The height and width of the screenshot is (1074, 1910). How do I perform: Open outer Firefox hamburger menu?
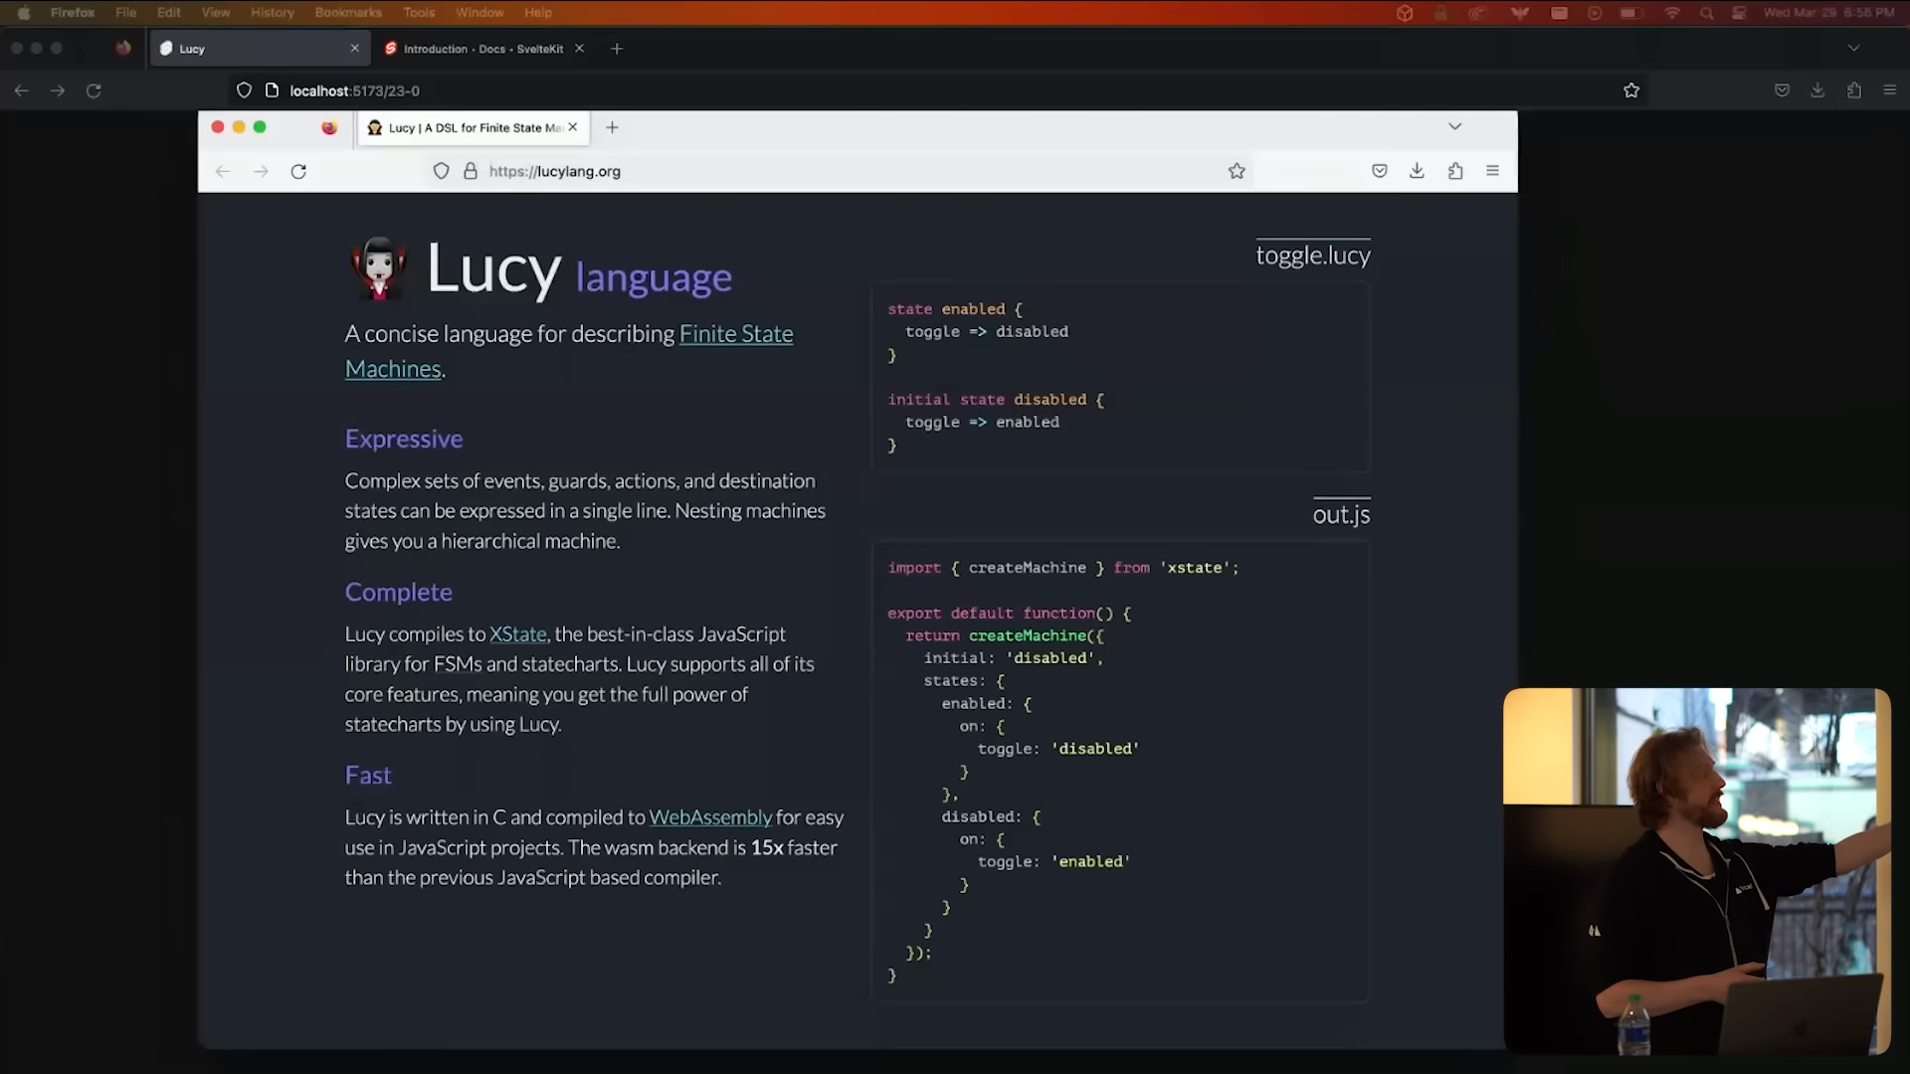(x=1890, y=90)
